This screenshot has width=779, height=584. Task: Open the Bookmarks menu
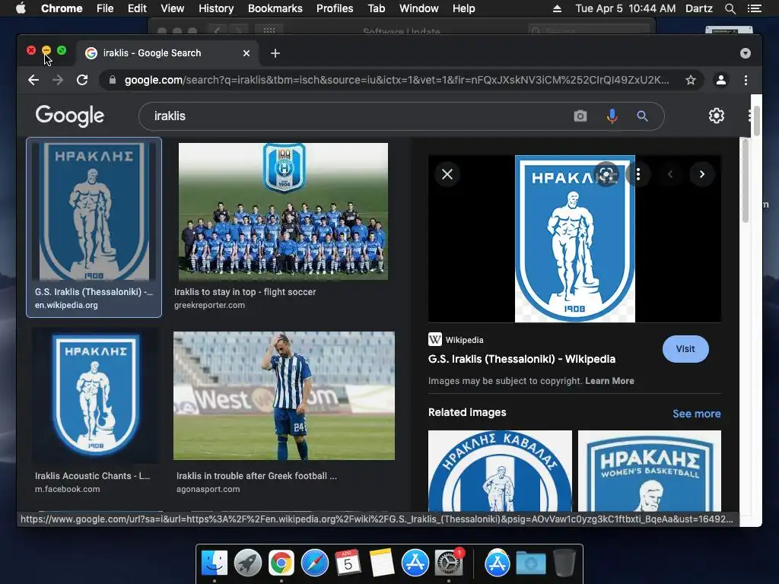(275, 8)
